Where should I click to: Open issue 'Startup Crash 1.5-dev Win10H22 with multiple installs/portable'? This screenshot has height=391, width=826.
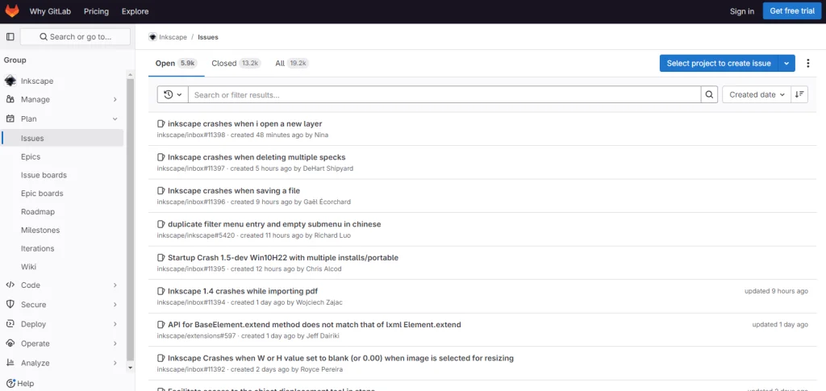click(283, 258)
